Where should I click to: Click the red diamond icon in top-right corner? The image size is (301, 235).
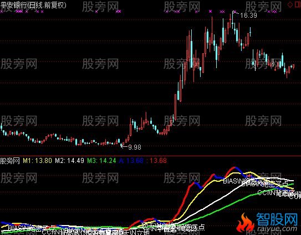coord(290,5)
